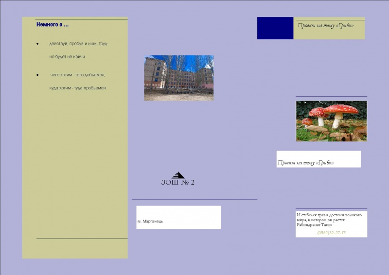Click the phone number (0562)32-27-17
This screenshot has width=389, height=275.
coord(331,233)
